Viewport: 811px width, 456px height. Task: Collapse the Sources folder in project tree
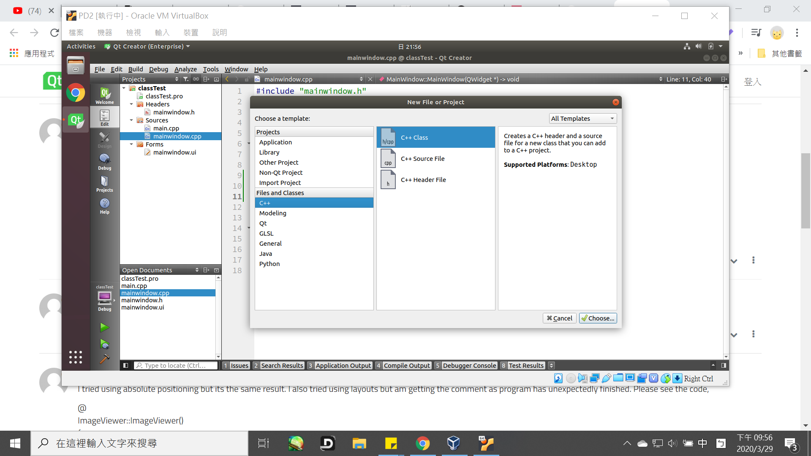point(131,120)
